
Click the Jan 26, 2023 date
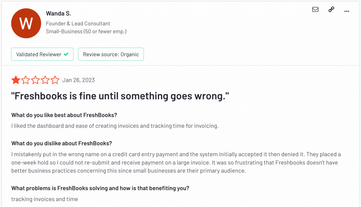79,80
